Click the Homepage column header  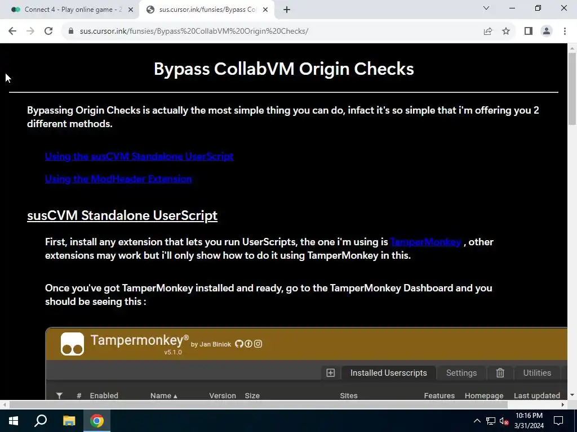tap(484, 395)
